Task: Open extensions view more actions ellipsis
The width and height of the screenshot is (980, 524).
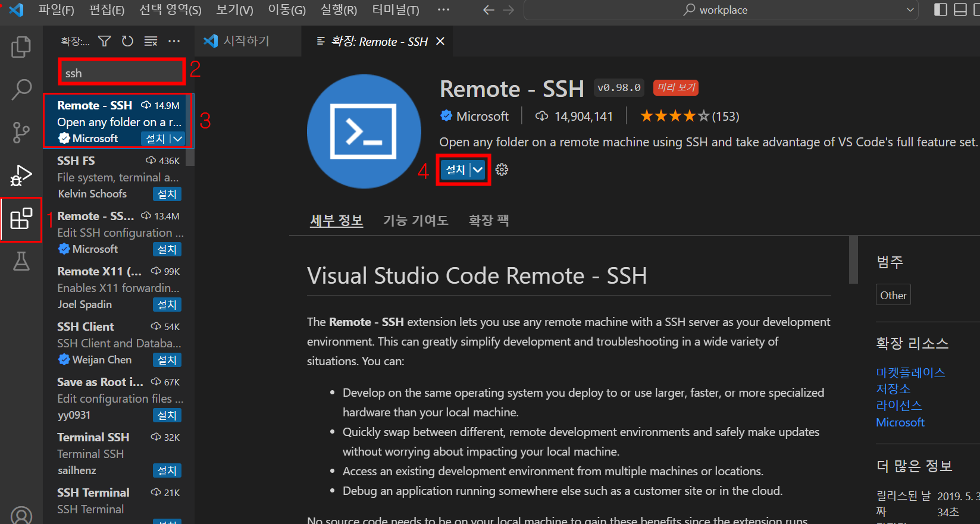Action: [174, 41]
